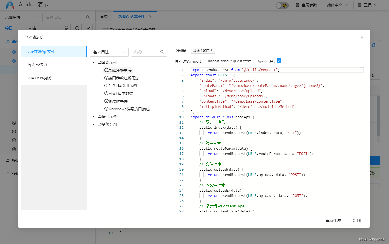Expand the 接口示例 folder
389x244 pixels.
click(x=93, y=117)
